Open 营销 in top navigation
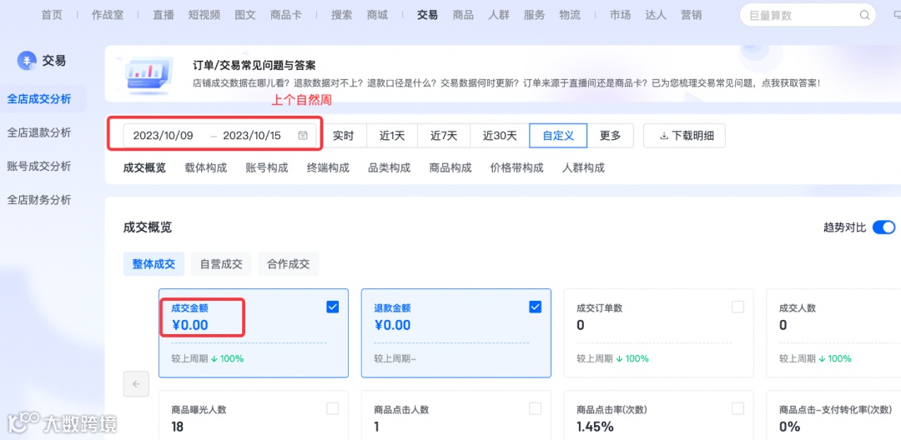This screenshot has width=901, height=440. point(692,16)
